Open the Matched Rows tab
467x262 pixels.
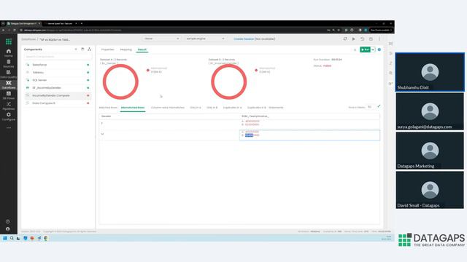point(108,108)
